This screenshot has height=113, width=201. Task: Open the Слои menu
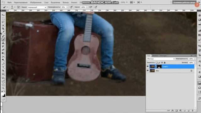pyautogui.click(x=46, y=3)
